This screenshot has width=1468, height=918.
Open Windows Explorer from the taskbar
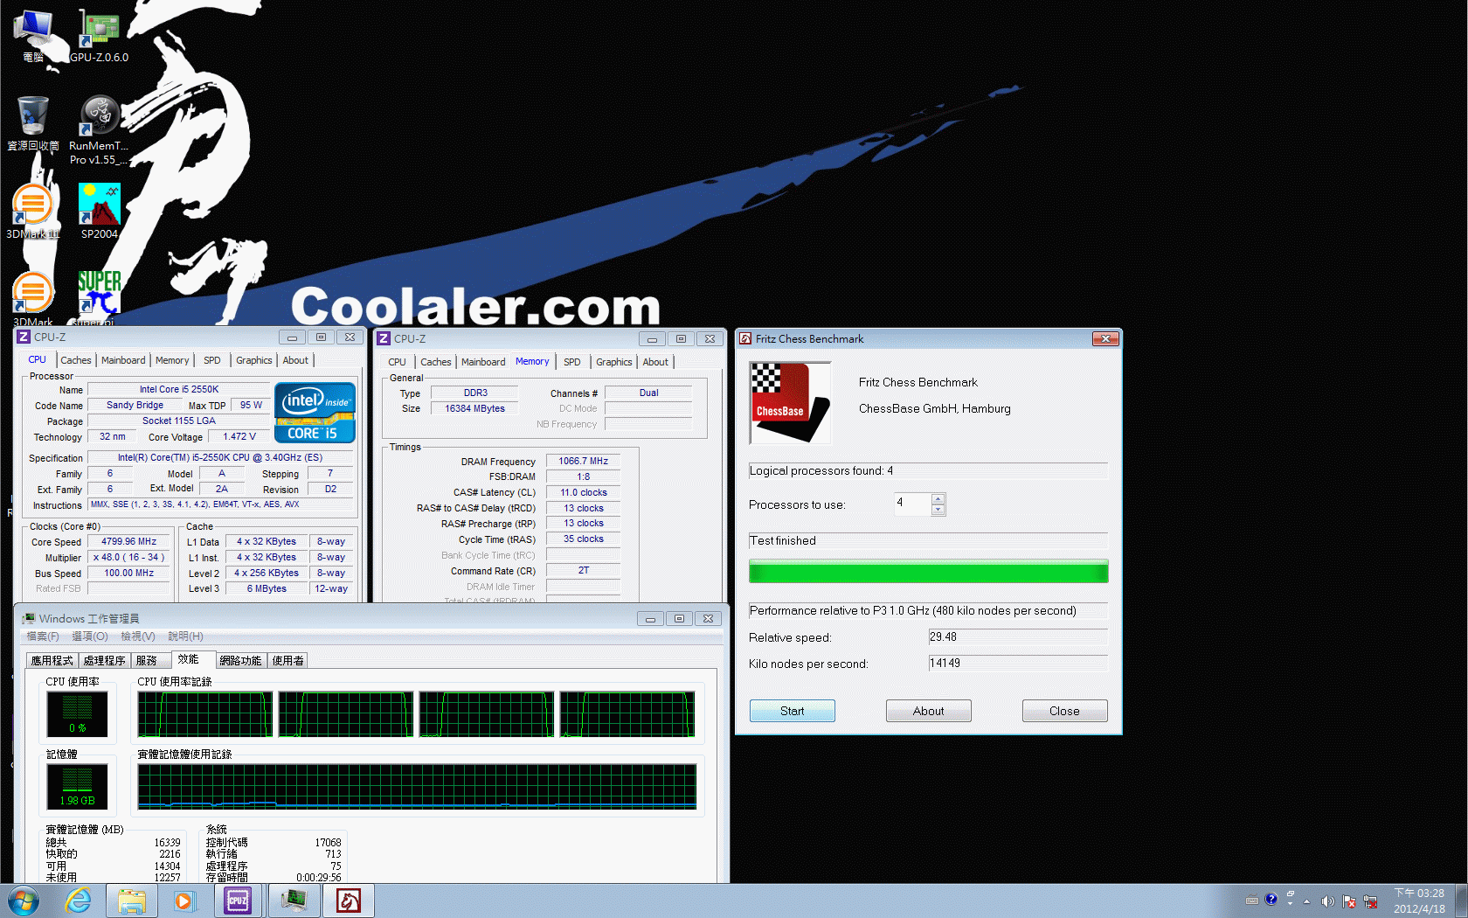tap(132, 901)
